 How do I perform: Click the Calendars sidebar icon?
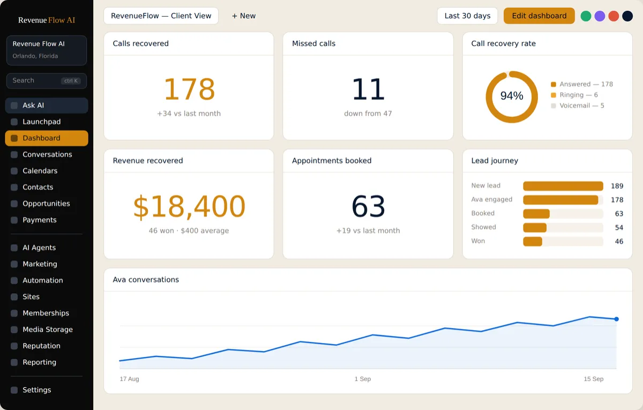pos(14,171)
